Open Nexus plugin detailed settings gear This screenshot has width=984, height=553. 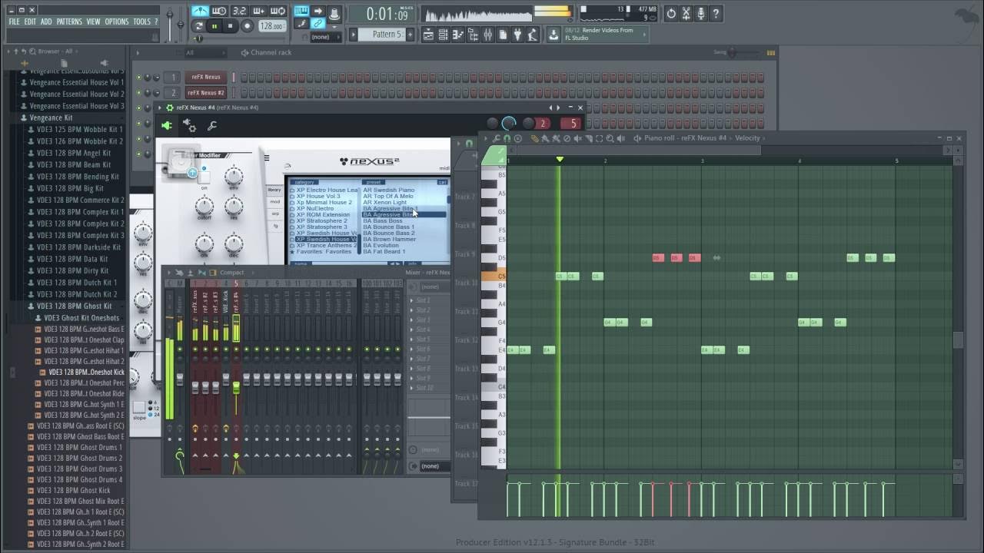(x=190, y=126)
